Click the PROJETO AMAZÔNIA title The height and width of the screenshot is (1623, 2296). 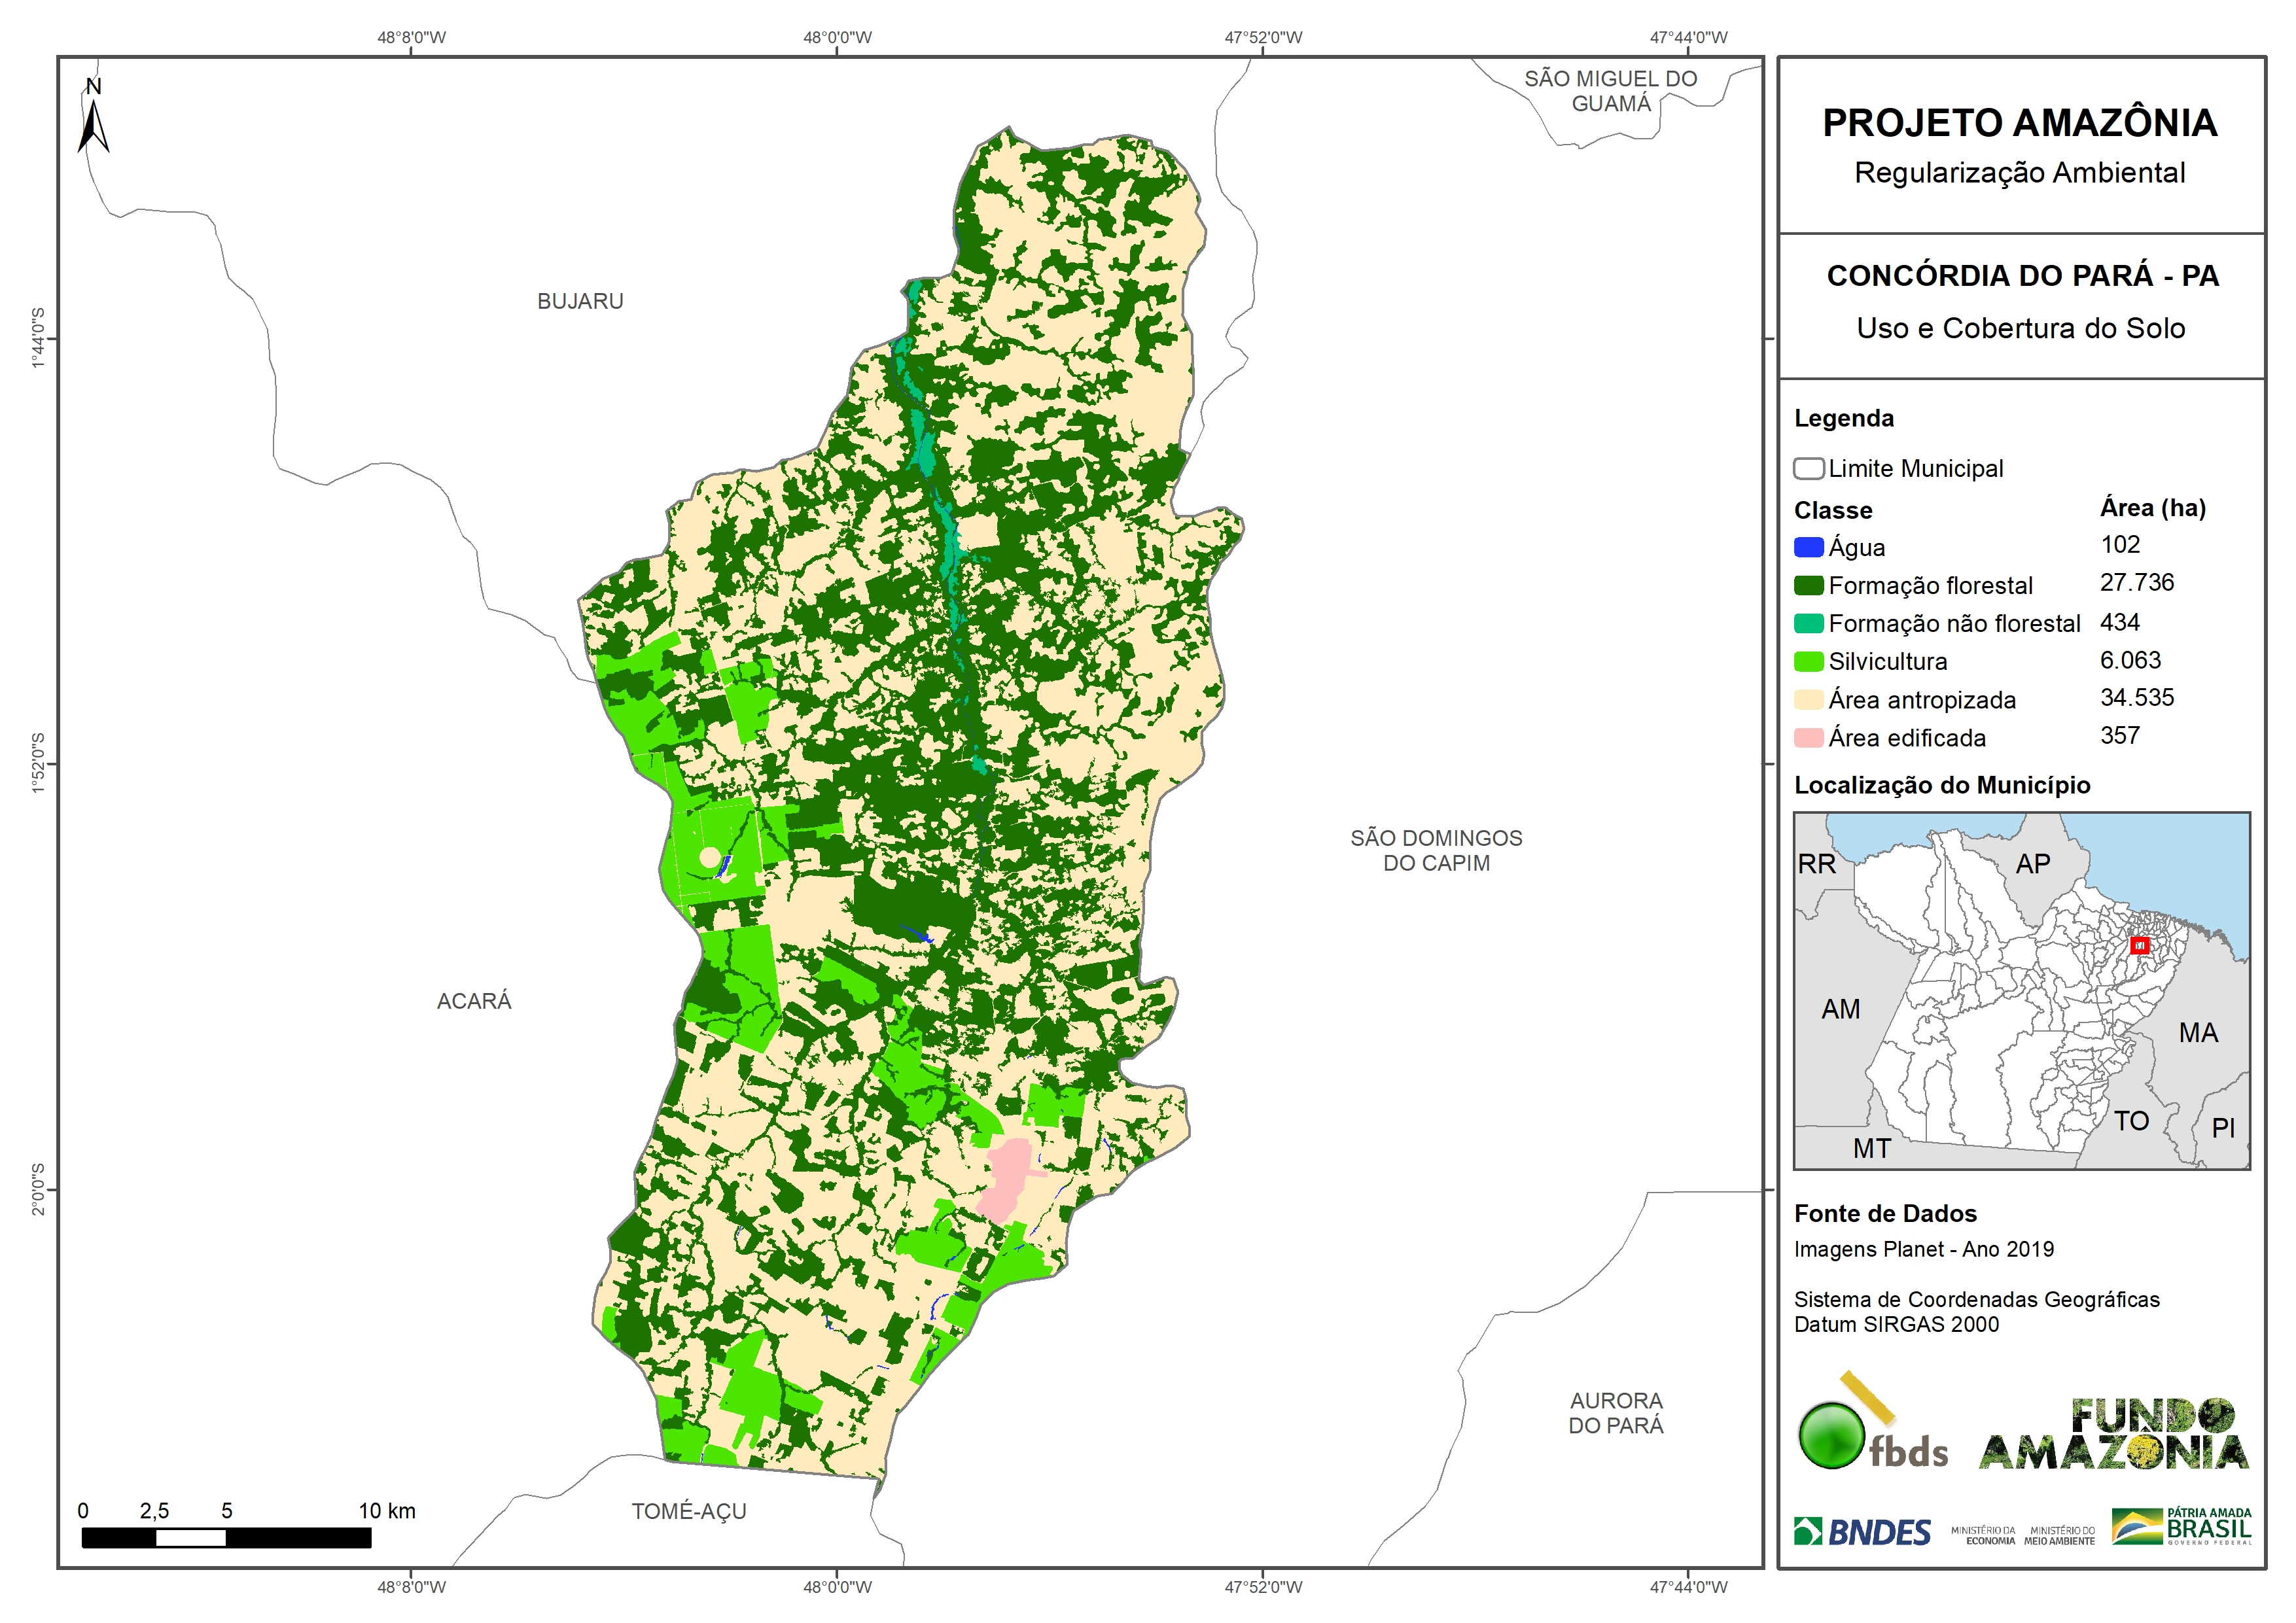coord(2019,123)
